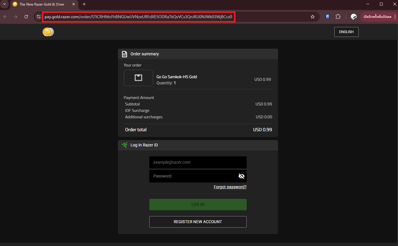This screenshot has height=246, width=398.
Task: Click the Razer Gold coin logo
Action: [48, 32]
